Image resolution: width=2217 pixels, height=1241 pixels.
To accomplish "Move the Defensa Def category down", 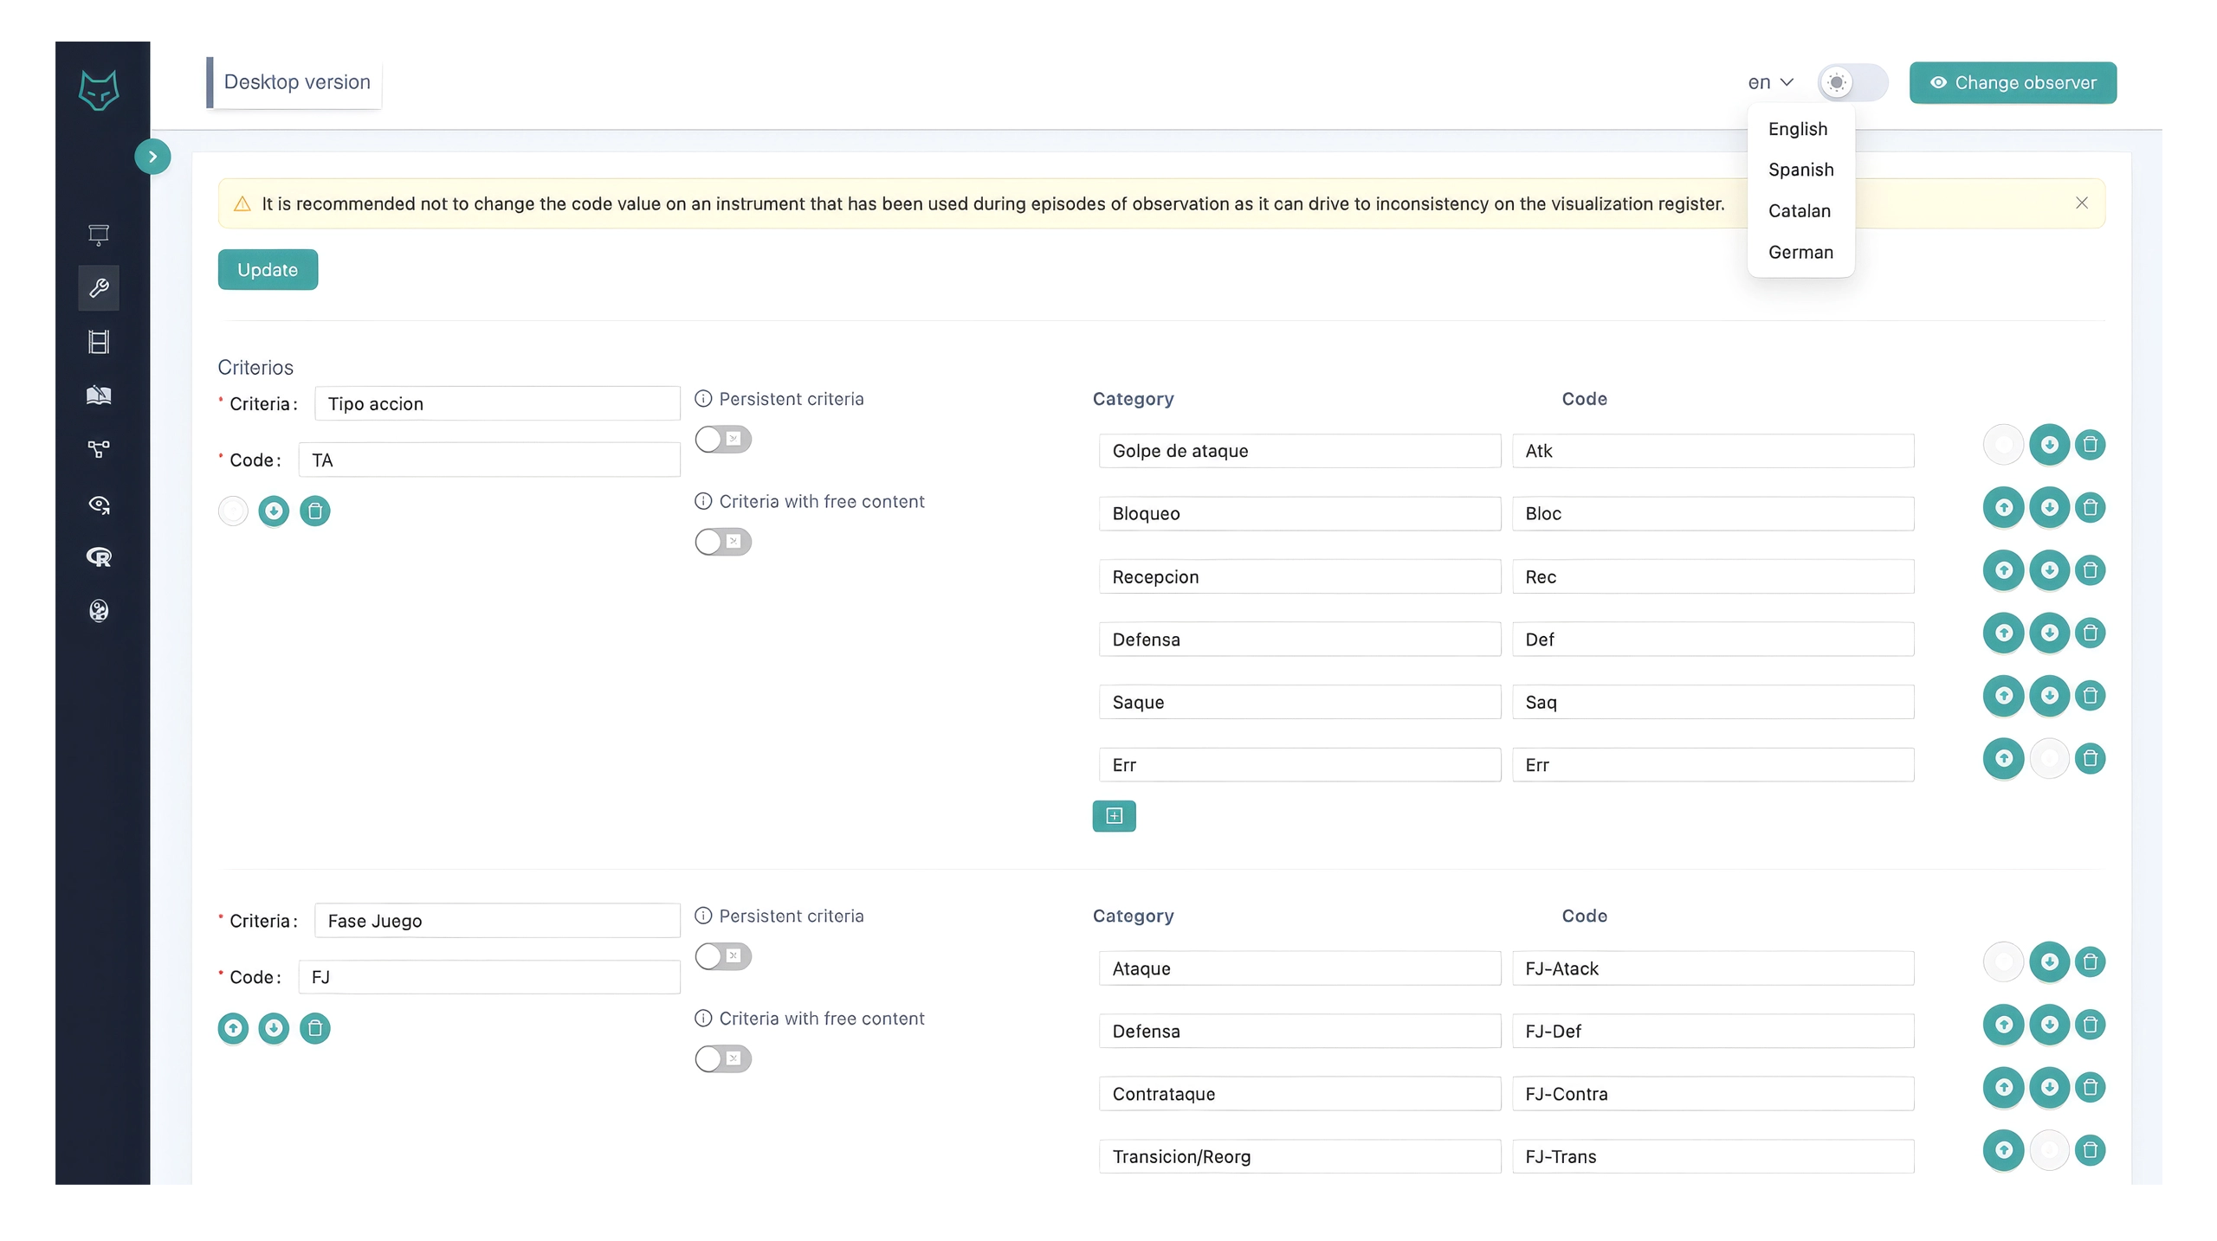I will (x=2049, y=633).
